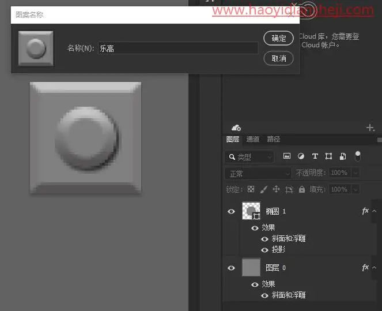382x311 pixels.
Task: Hide 斜面和浮雕 effect on 椭圆 1
Action: coord(264,239)
